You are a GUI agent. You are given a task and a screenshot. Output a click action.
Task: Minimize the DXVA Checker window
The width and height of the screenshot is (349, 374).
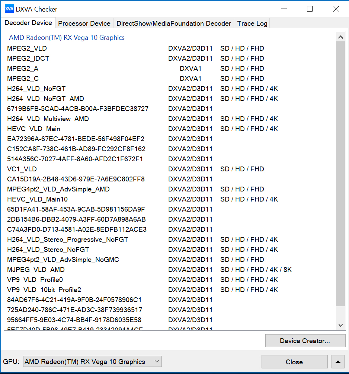pos(284,9)
